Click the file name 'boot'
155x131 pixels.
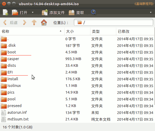point(12,52)
